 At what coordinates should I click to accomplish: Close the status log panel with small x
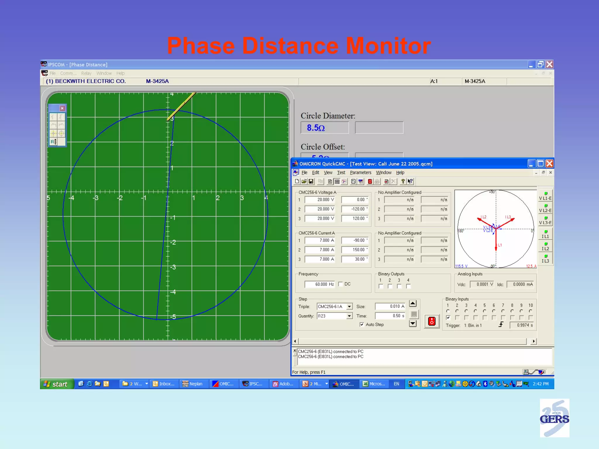pyautogui.click(x=295, y=350)
